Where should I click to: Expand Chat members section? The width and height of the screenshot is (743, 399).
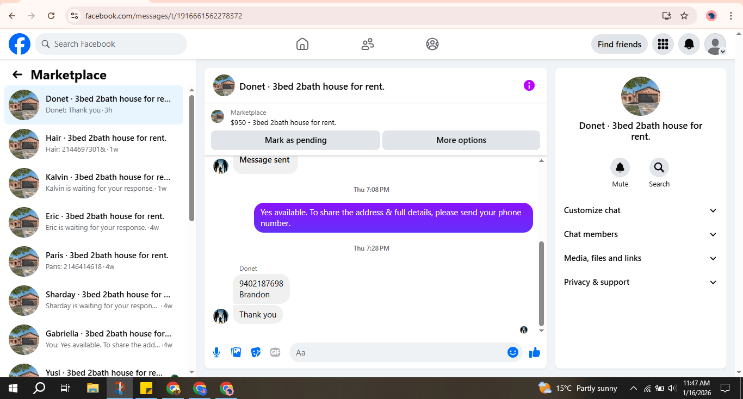(641, 234)
